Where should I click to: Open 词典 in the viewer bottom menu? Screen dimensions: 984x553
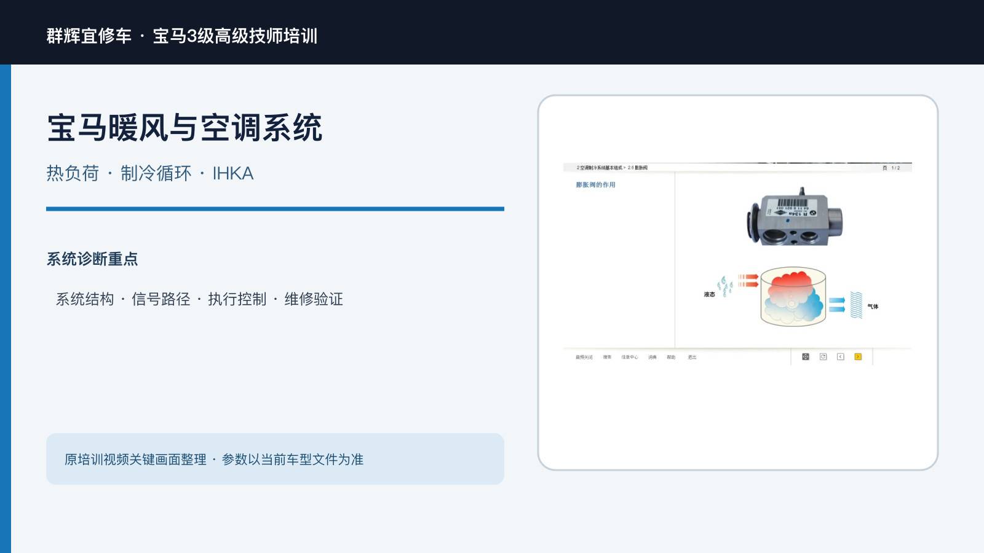tap(653, 357)
